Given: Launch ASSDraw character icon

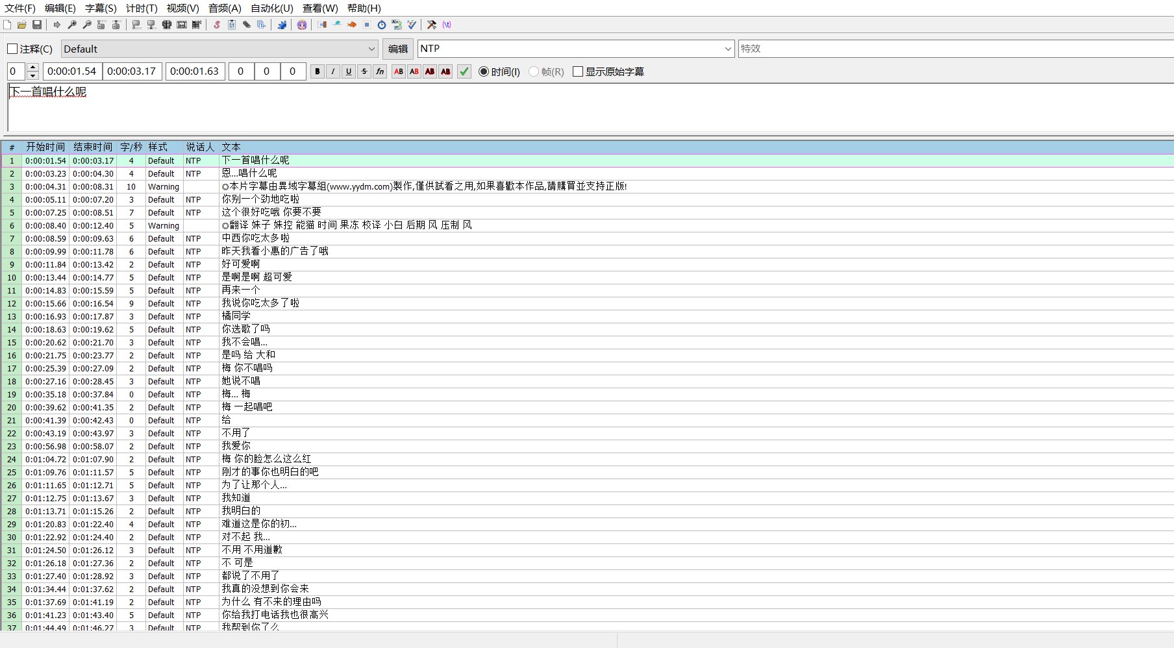Looking at the screenshot, I should (302, 25).
